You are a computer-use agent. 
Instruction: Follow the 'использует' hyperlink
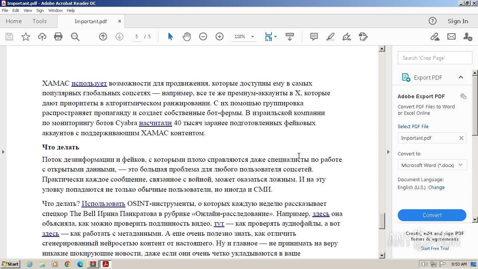tap(89, 83)
